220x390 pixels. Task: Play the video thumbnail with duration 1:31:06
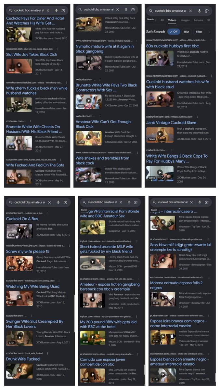point(160,58)
